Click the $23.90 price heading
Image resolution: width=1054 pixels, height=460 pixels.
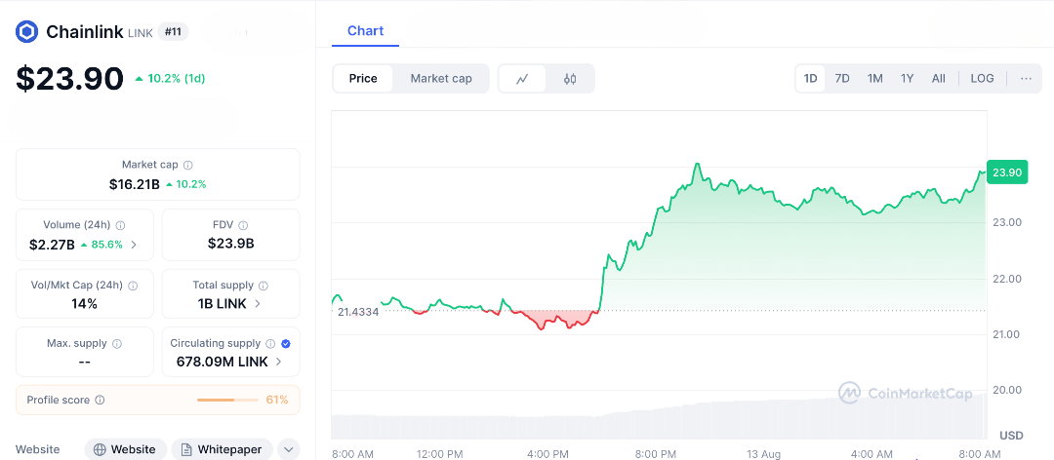70,79
